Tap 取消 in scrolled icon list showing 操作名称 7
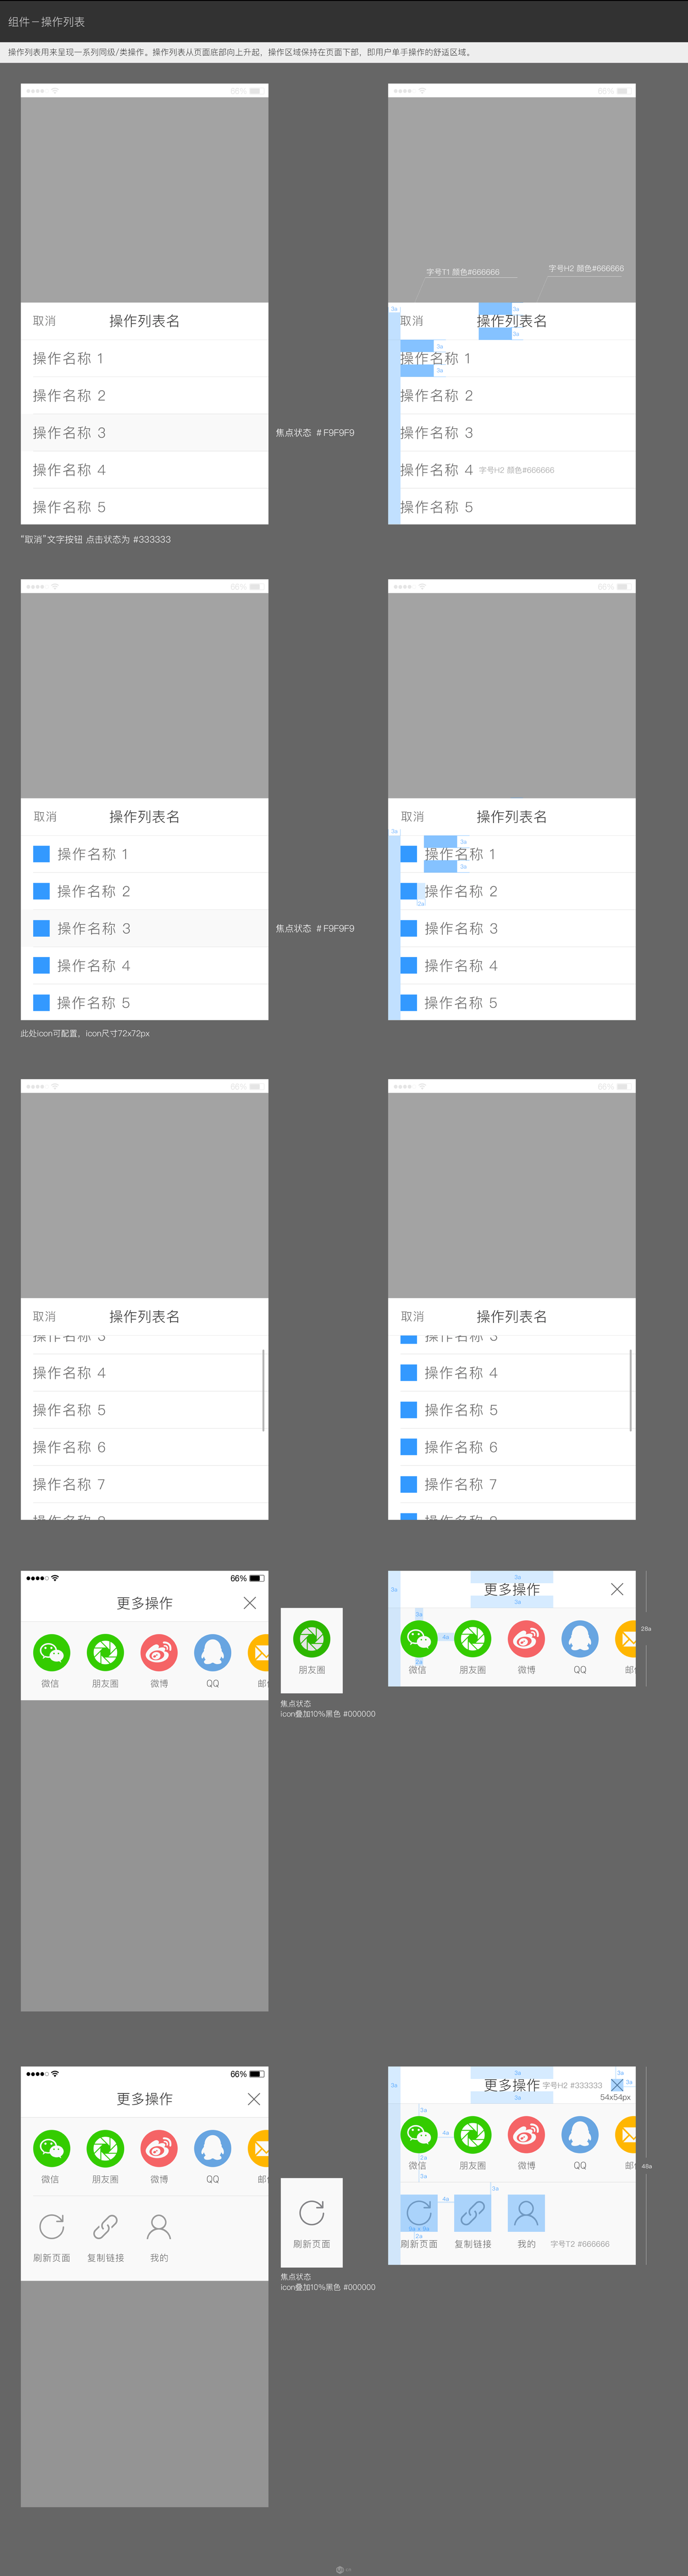Screen dimensions: 688x2576 (413, 1317)
